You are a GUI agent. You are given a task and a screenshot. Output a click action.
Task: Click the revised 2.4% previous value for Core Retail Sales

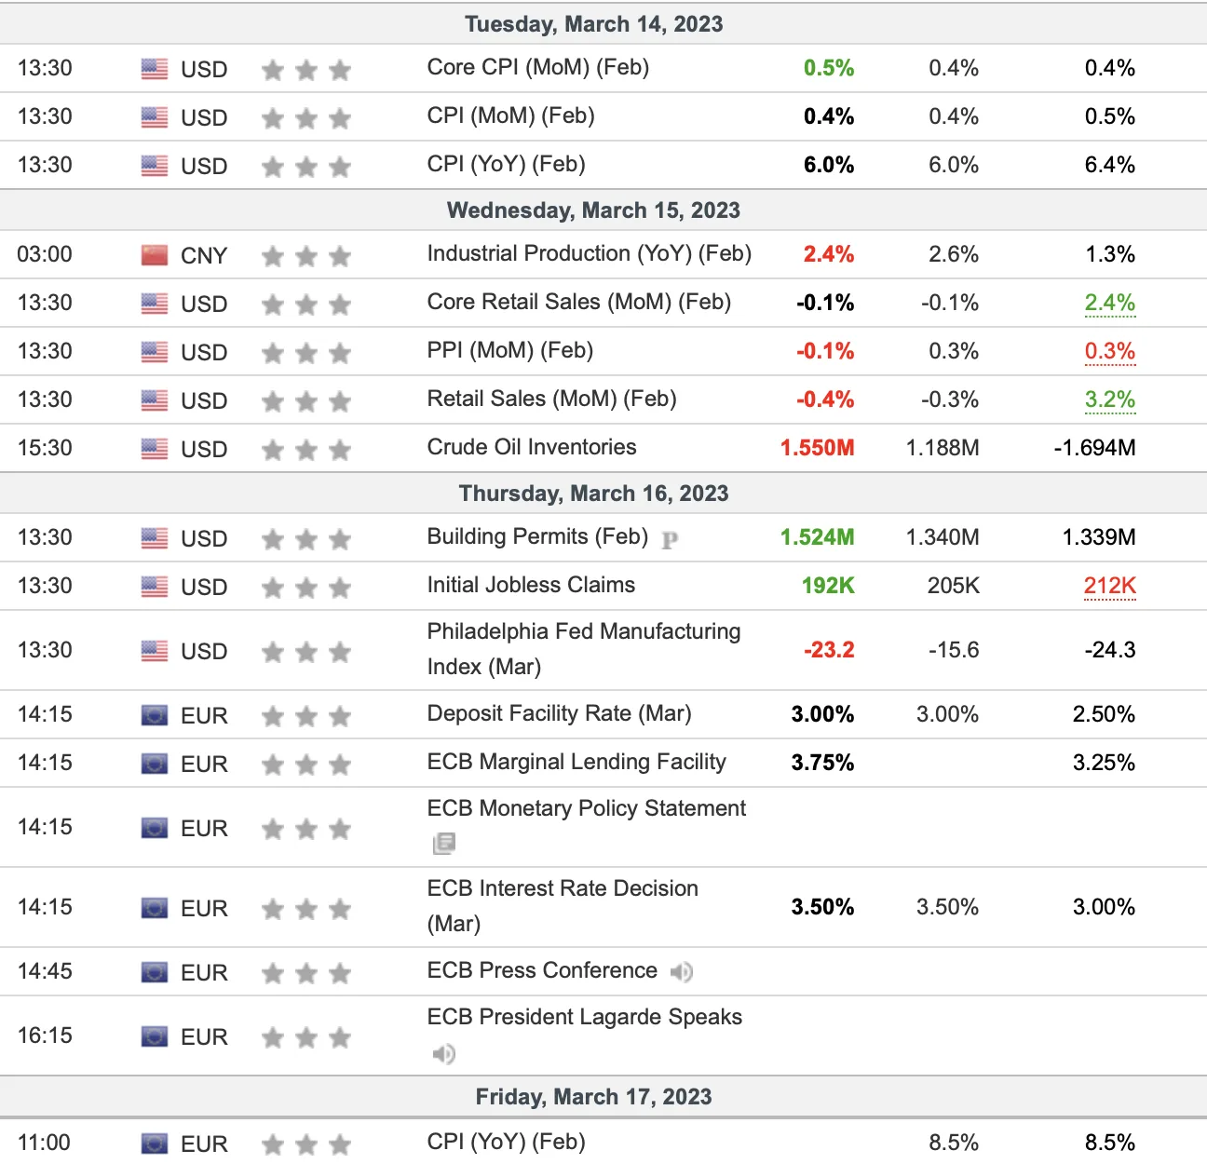click(x=1109, y=303)
